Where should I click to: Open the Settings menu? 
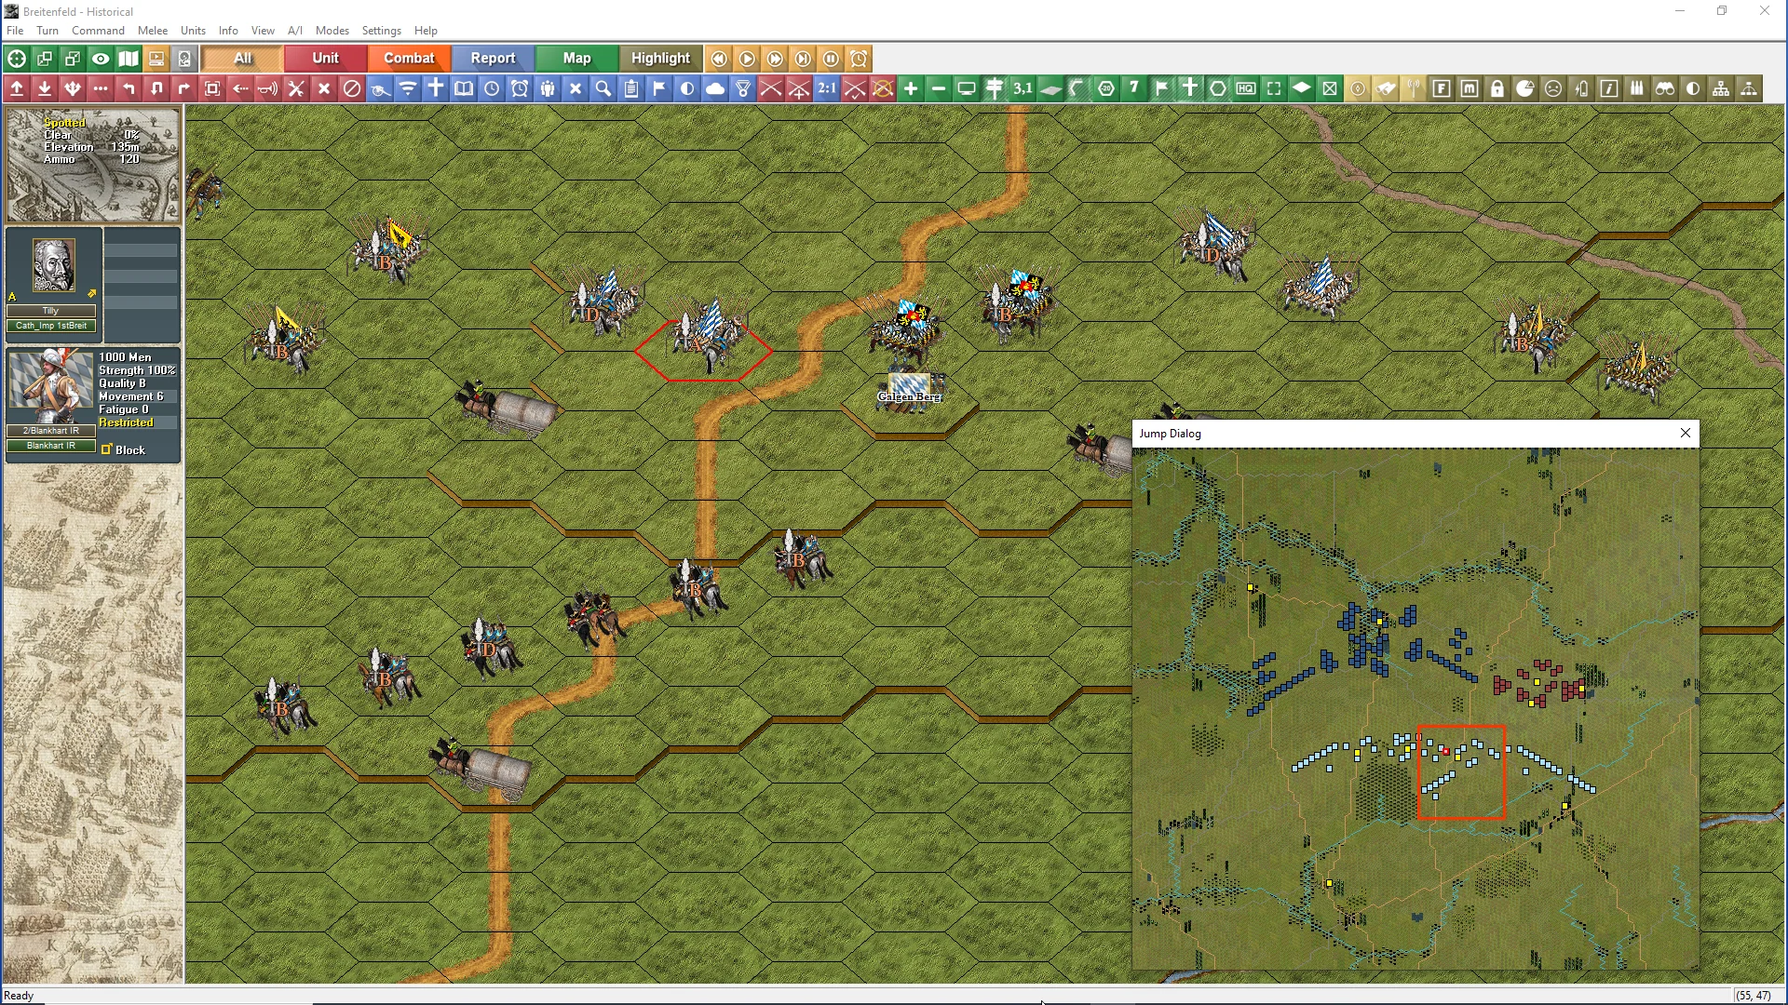click(381, 31)
